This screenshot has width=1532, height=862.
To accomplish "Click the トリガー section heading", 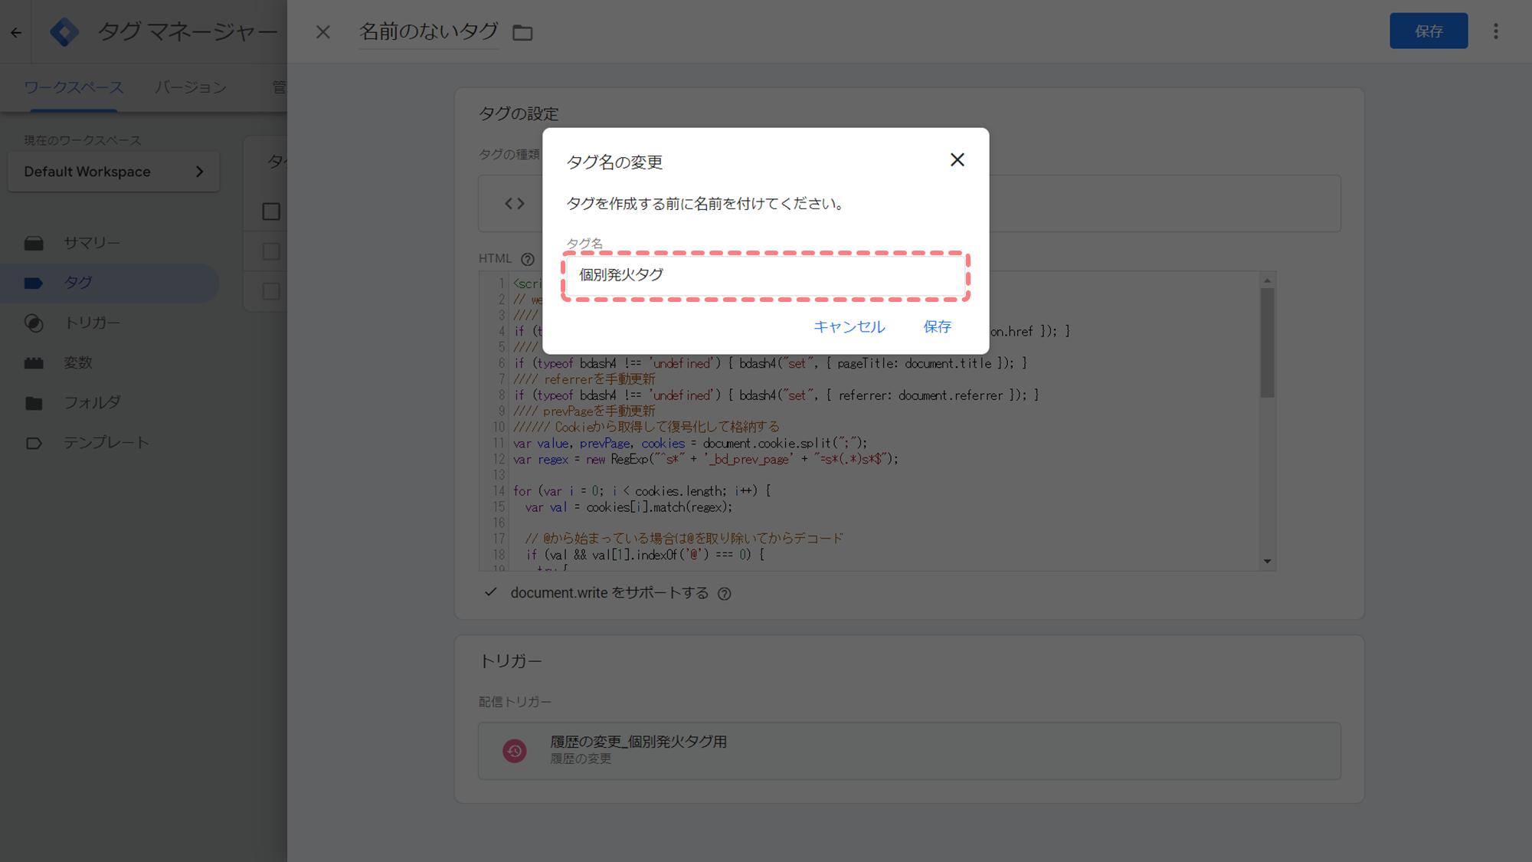I will click(x=510, y=660).
